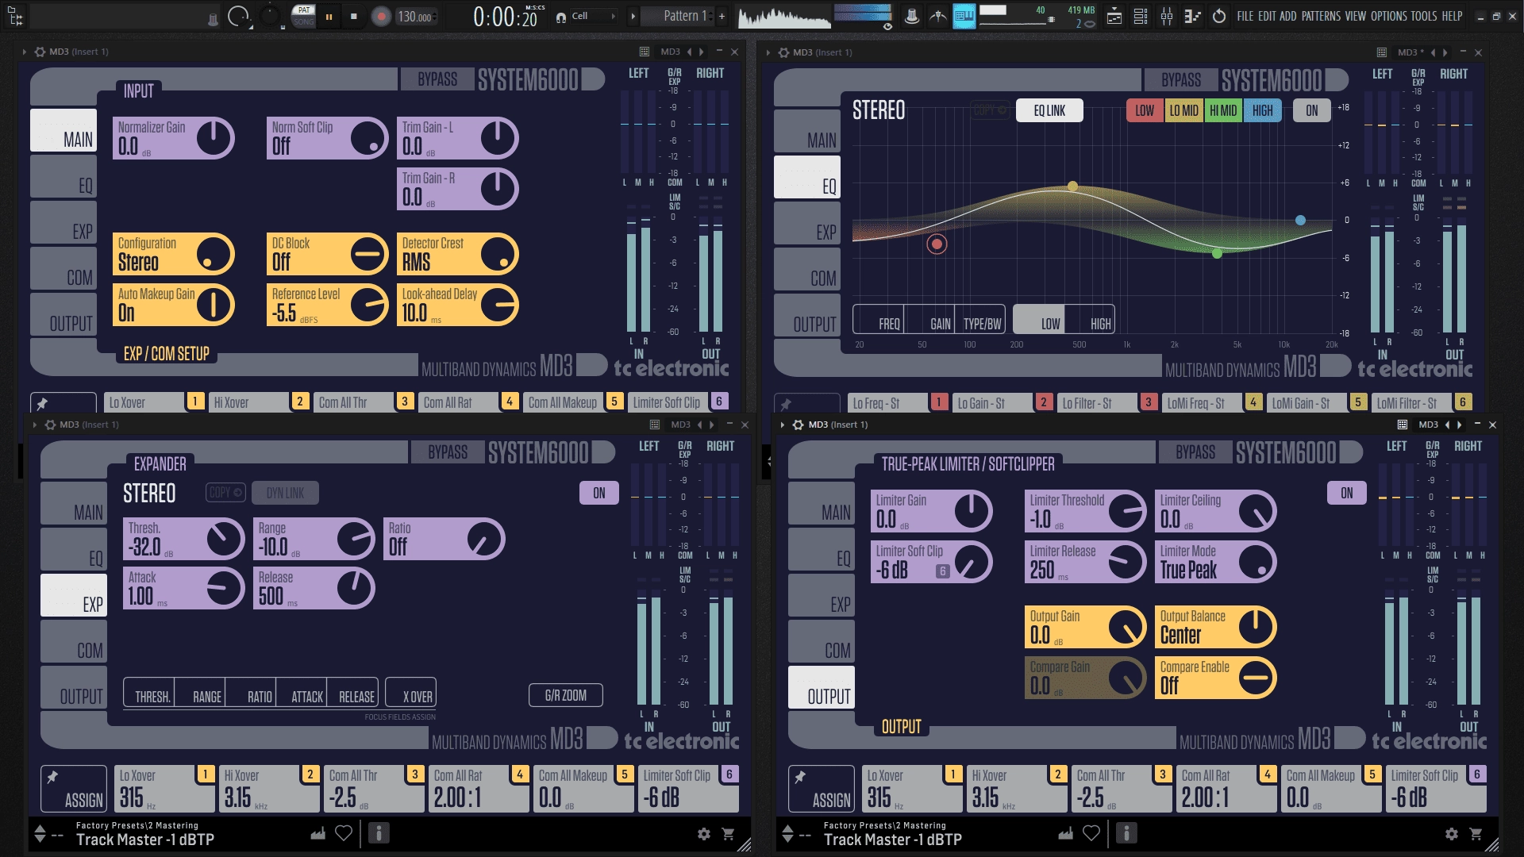
Task: Select the COM tab in top-left MD3 window
Action: [63, 268]
